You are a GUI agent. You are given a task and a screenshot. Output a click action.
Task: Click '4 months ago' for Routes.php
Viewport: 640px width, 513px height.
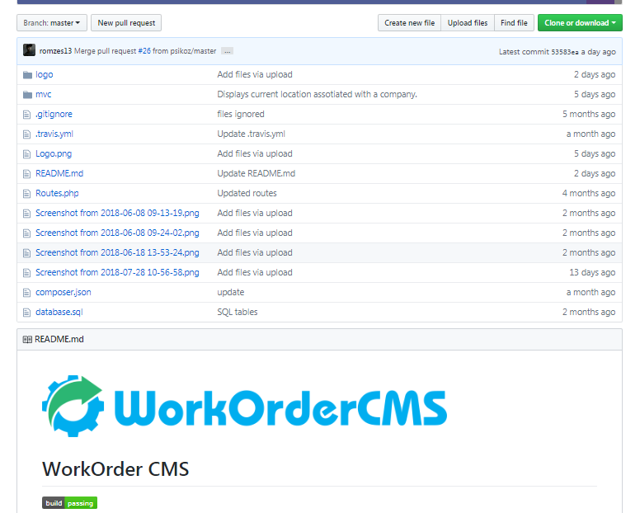589,194
